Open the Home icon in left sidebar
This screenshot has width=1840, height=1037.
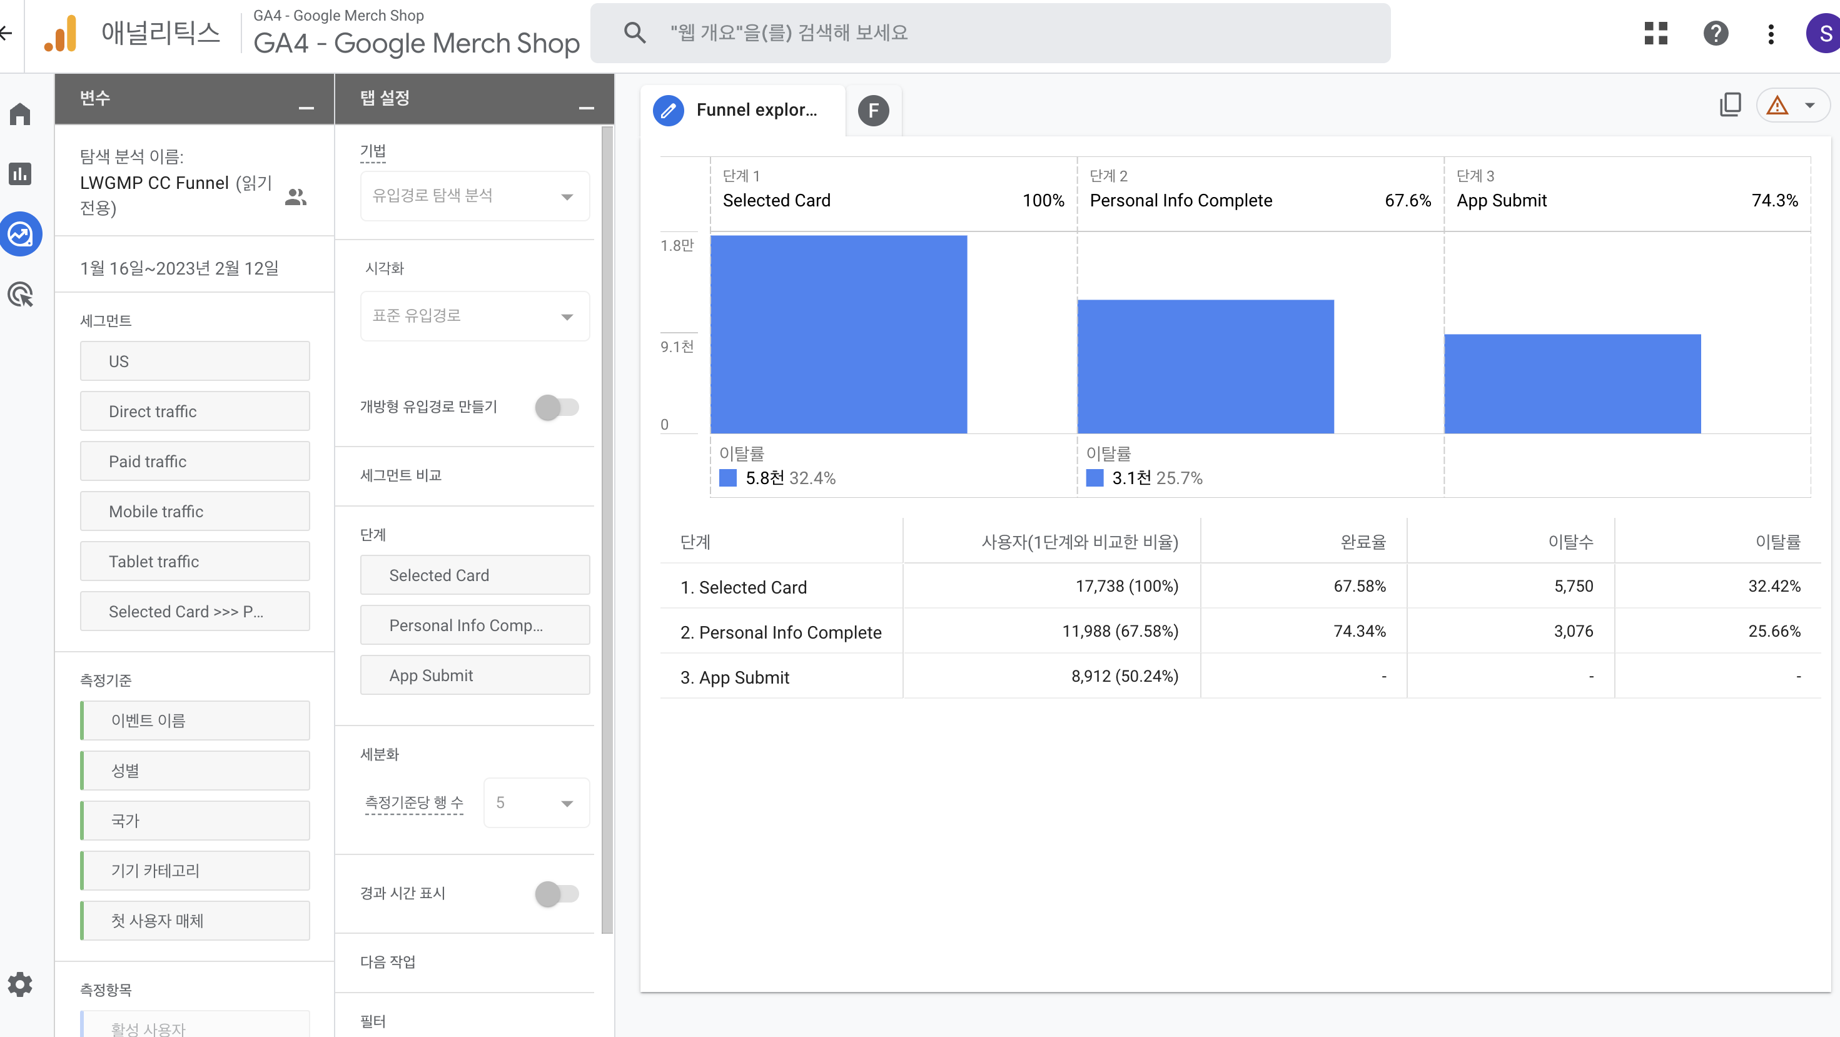tap(20, 114)
